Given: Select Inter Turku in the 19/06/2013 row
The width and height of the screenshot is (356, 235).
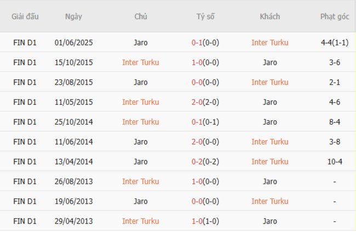Looking at the screenshot, I should 269,202.
